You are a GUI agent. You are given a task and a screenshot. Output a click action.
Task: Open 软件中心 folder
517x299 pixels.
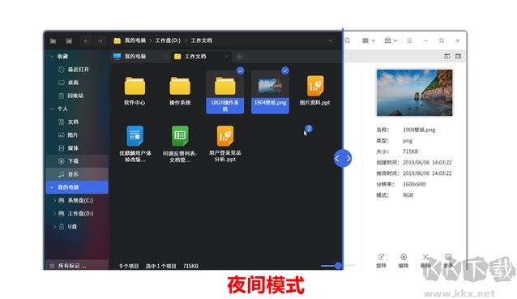coord(135,91)
